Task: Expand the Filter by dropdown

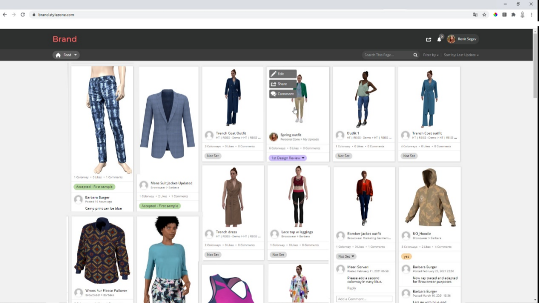Action: point(431,55)
